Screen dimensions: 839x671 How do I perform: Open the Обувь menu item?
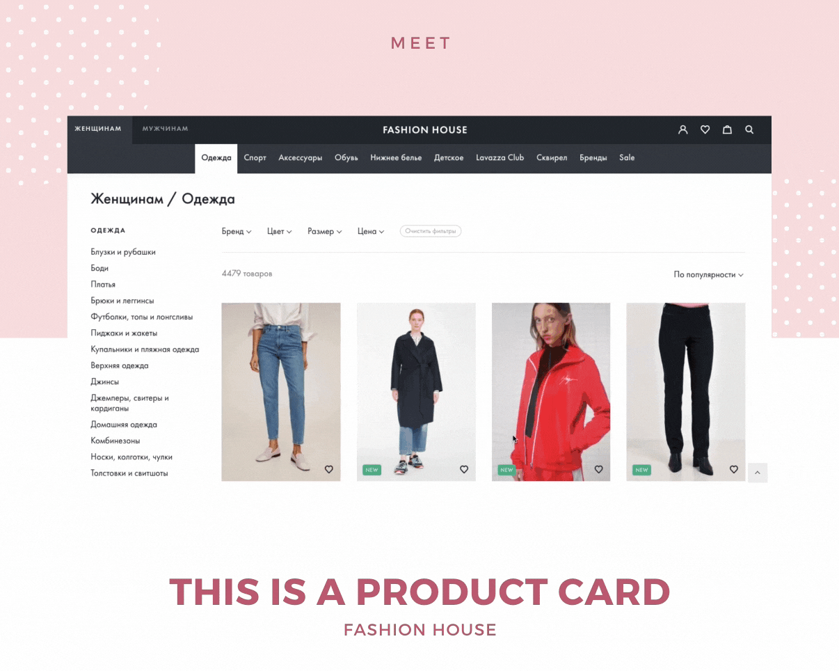coord(346,158)
